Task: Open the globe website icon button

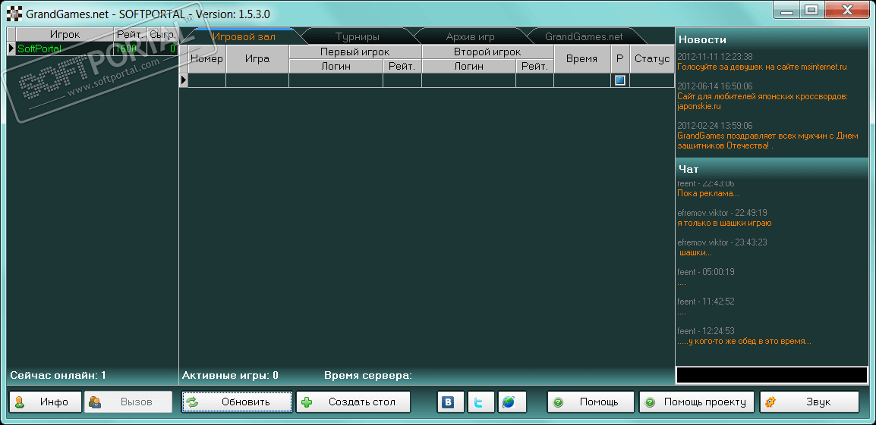Action: tap(512, 402)
